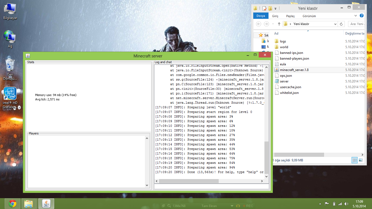
Task: Open the address bar history dropdown
Action: pos(336,24)
